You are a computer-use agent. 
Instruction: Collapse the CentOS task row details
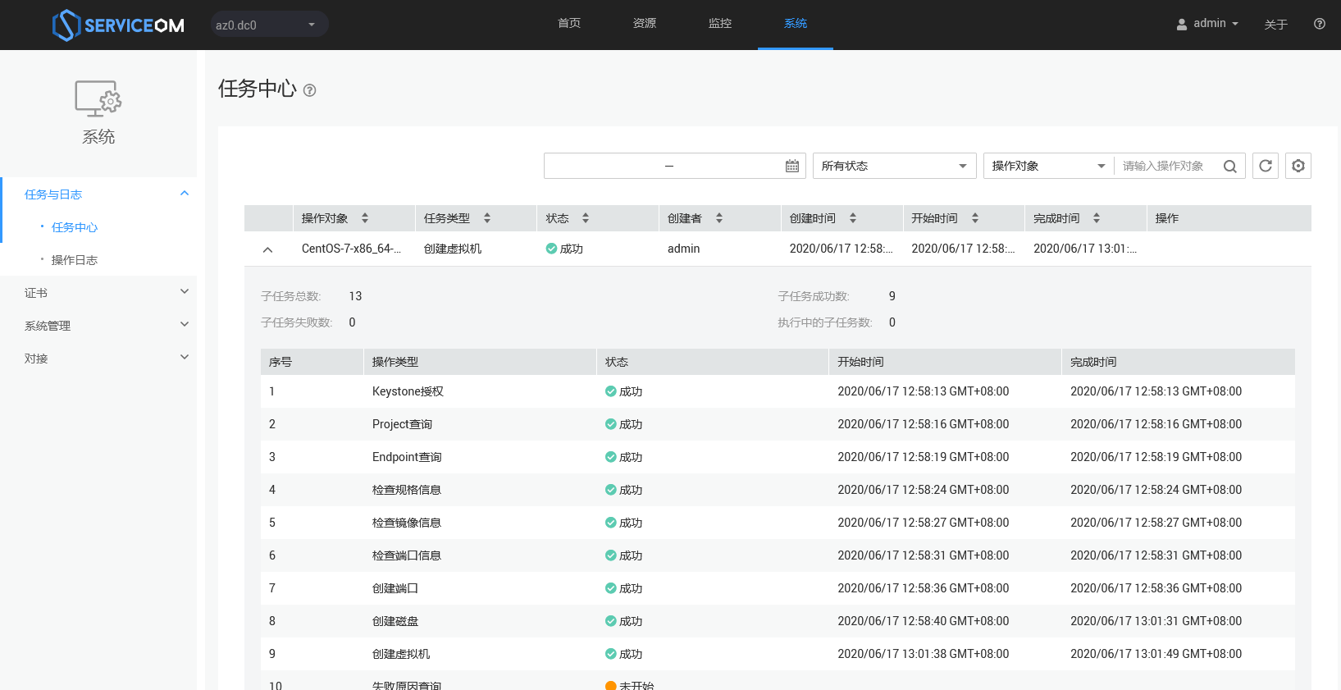coord(267,249)
